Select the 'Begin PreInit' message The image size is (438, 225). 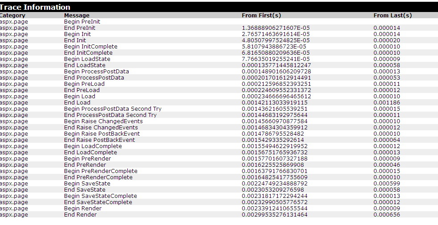(82, 21)
